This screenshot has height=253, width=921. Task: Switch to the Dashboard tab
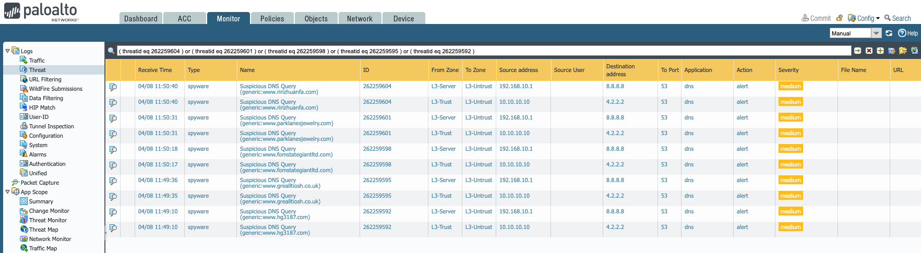[141, 18]
